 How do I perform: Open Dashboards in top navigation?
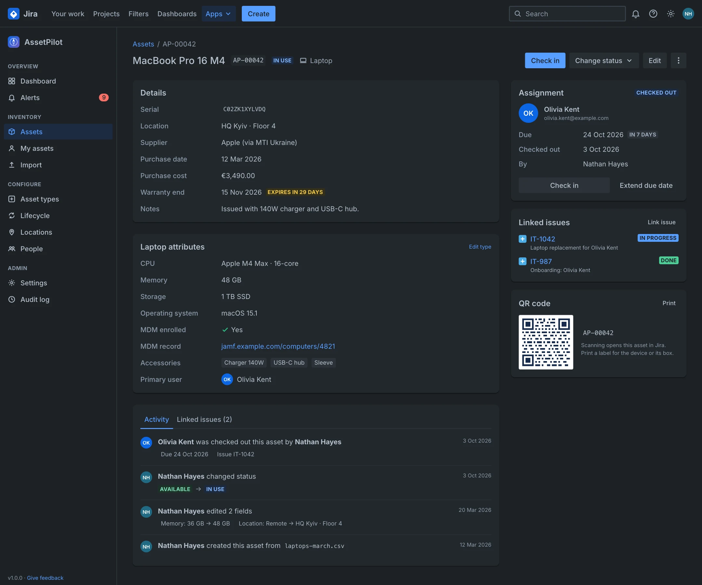(x=177, y=14)
